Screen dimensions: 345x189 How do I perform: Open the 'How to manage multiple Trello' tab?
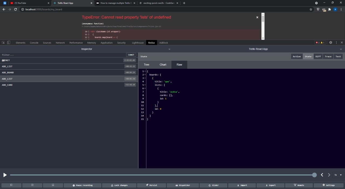(116, 3)
